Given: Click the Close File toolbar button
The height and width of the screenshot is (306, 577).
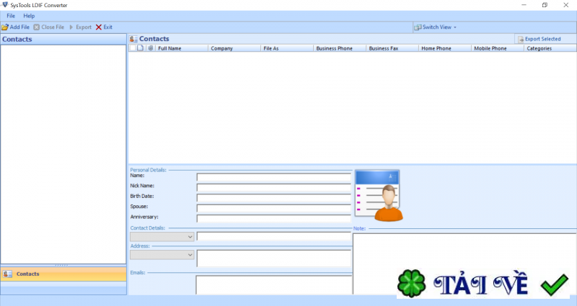Looking at the screenshot, I should (48, 27).
